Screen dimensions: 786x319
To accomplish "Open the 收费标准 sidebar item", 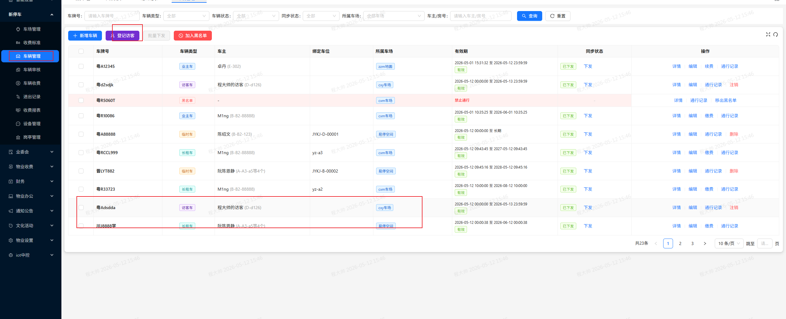I will coord(31,43).
